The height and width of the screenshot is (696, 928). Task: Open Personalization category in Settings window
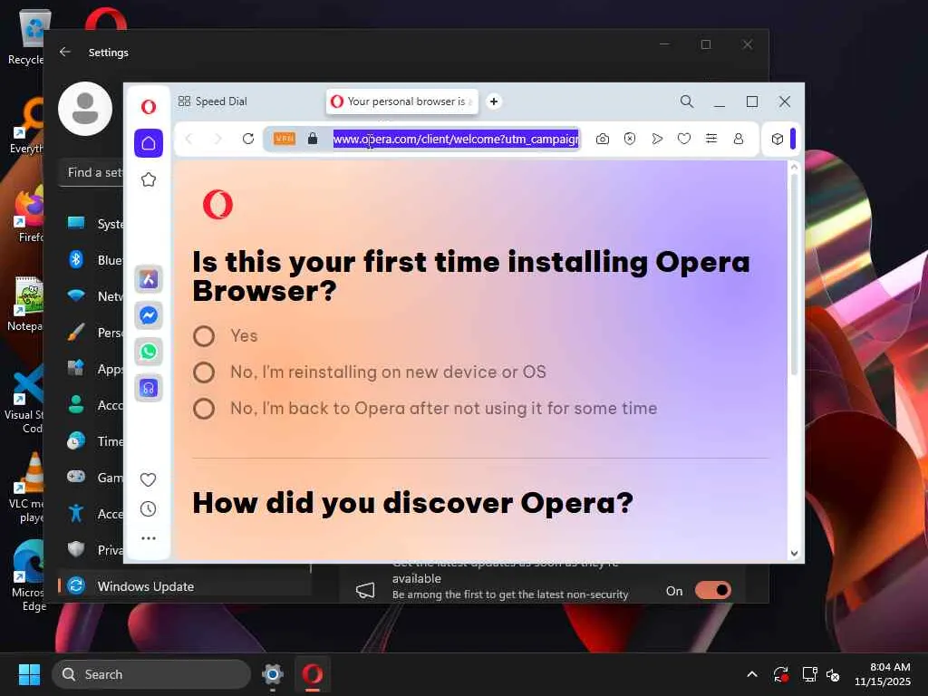[94, 333]
